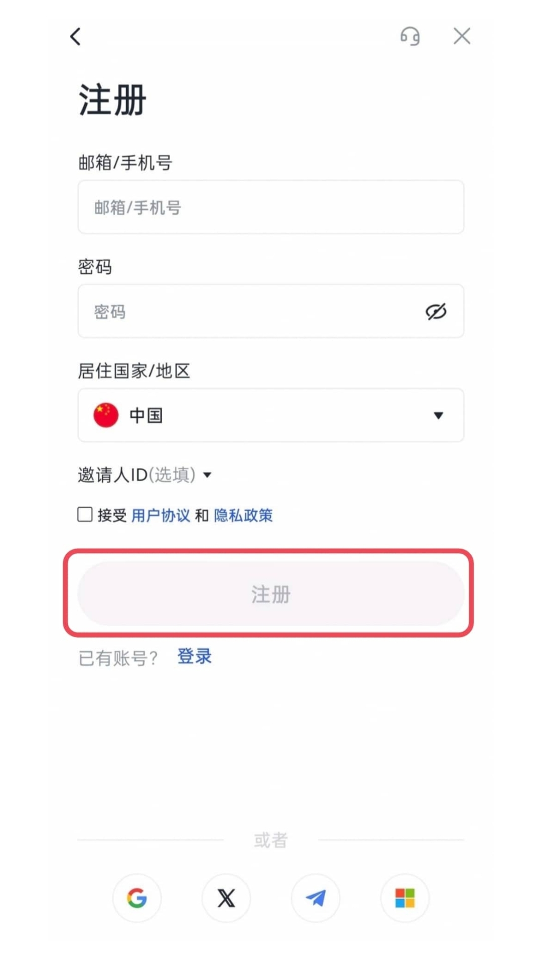This screenshot has width=542, height=972.
Task: Go back with the arrow icon
Action: pos(75,36)
